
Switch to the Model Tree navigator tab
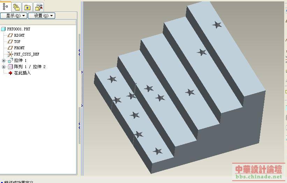pyautogui.click(x=6, y=7)
